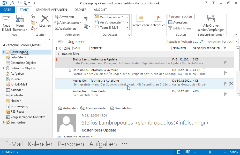Open the DATEI tab
240x155 pixels.
8,10
